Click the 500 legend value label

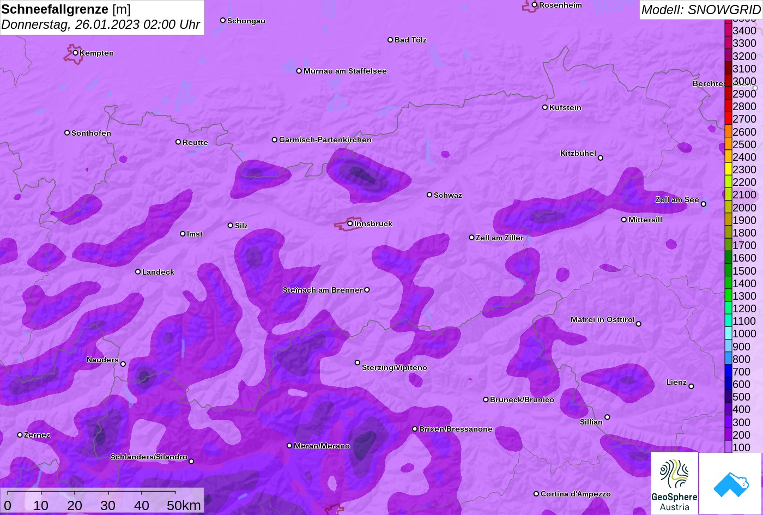coord(741,397)
